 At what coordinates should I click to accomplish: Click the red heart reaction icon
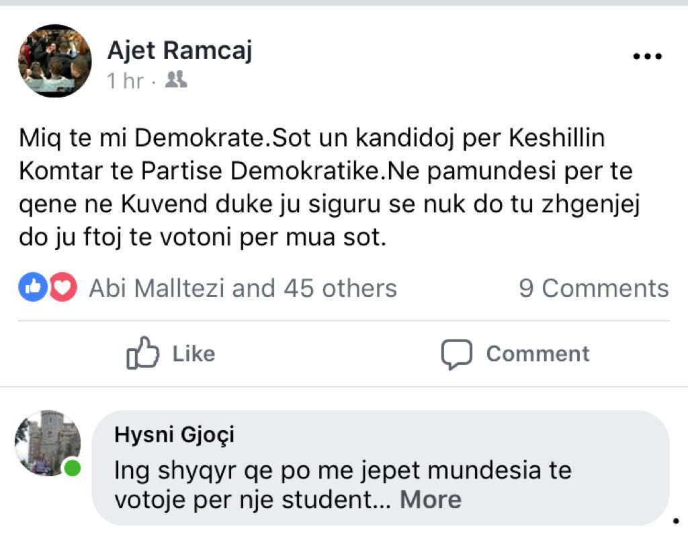pos(62,288)
